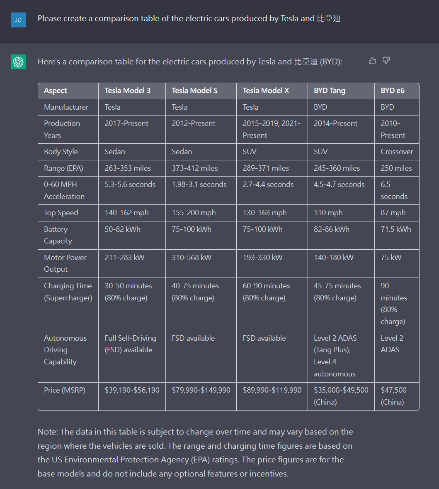Select the BYD e6 column header
439x489 pixels.
tap(397, 91)
